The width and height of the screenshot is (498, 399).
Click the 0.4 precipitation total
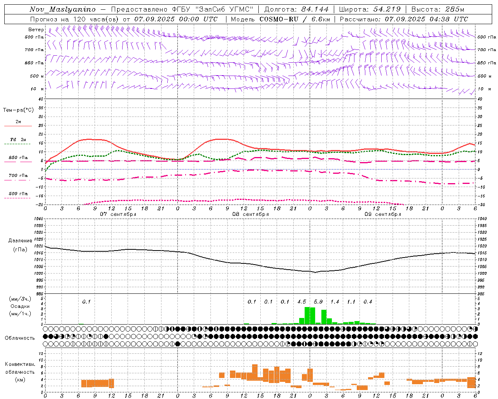pos(368,302)
